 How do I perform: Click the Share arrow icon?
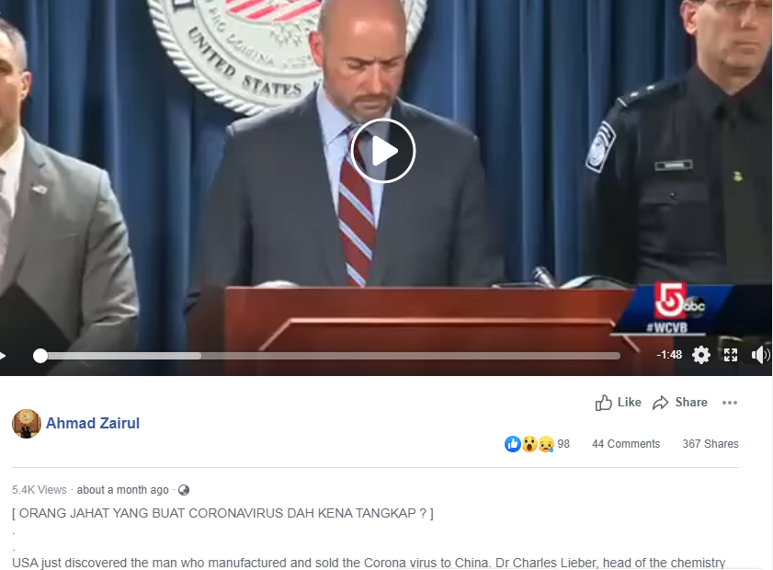click(660, 403)
